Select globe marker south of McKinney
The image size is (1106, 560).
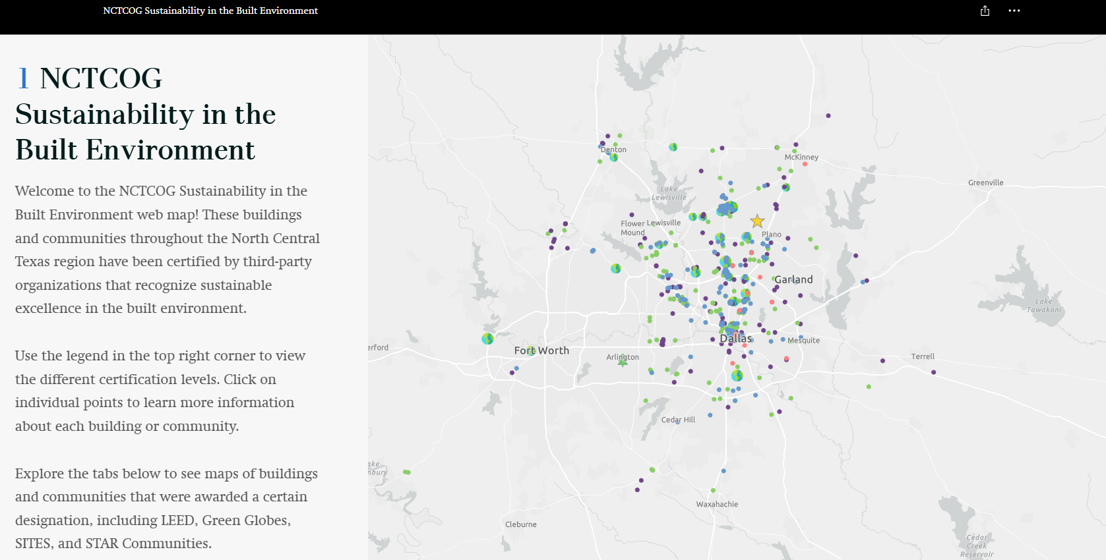(785, 187)
